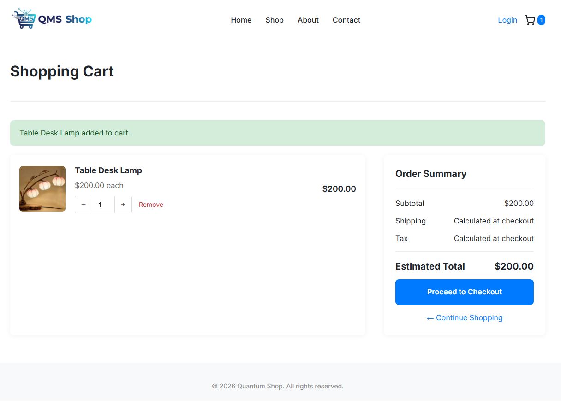
Task: Click the footer copyright text
Action: click(x=277, y=386)
